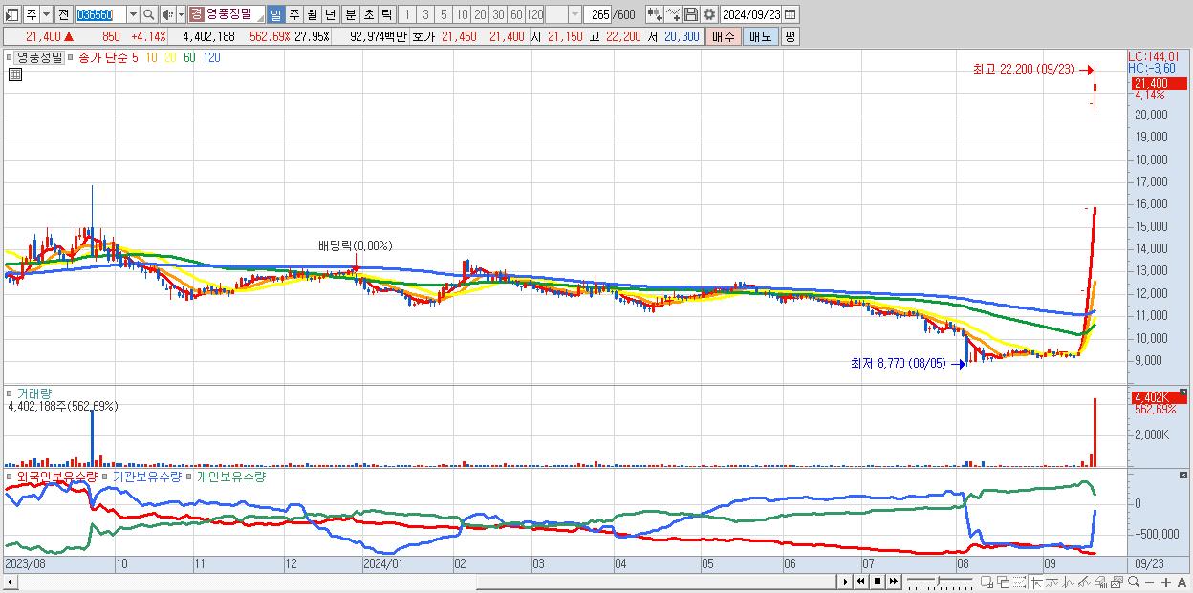The width and height of the screenshot is (1193, 593).
Task: Click the window with grid icon at bottom
Action: coord(987,582)
